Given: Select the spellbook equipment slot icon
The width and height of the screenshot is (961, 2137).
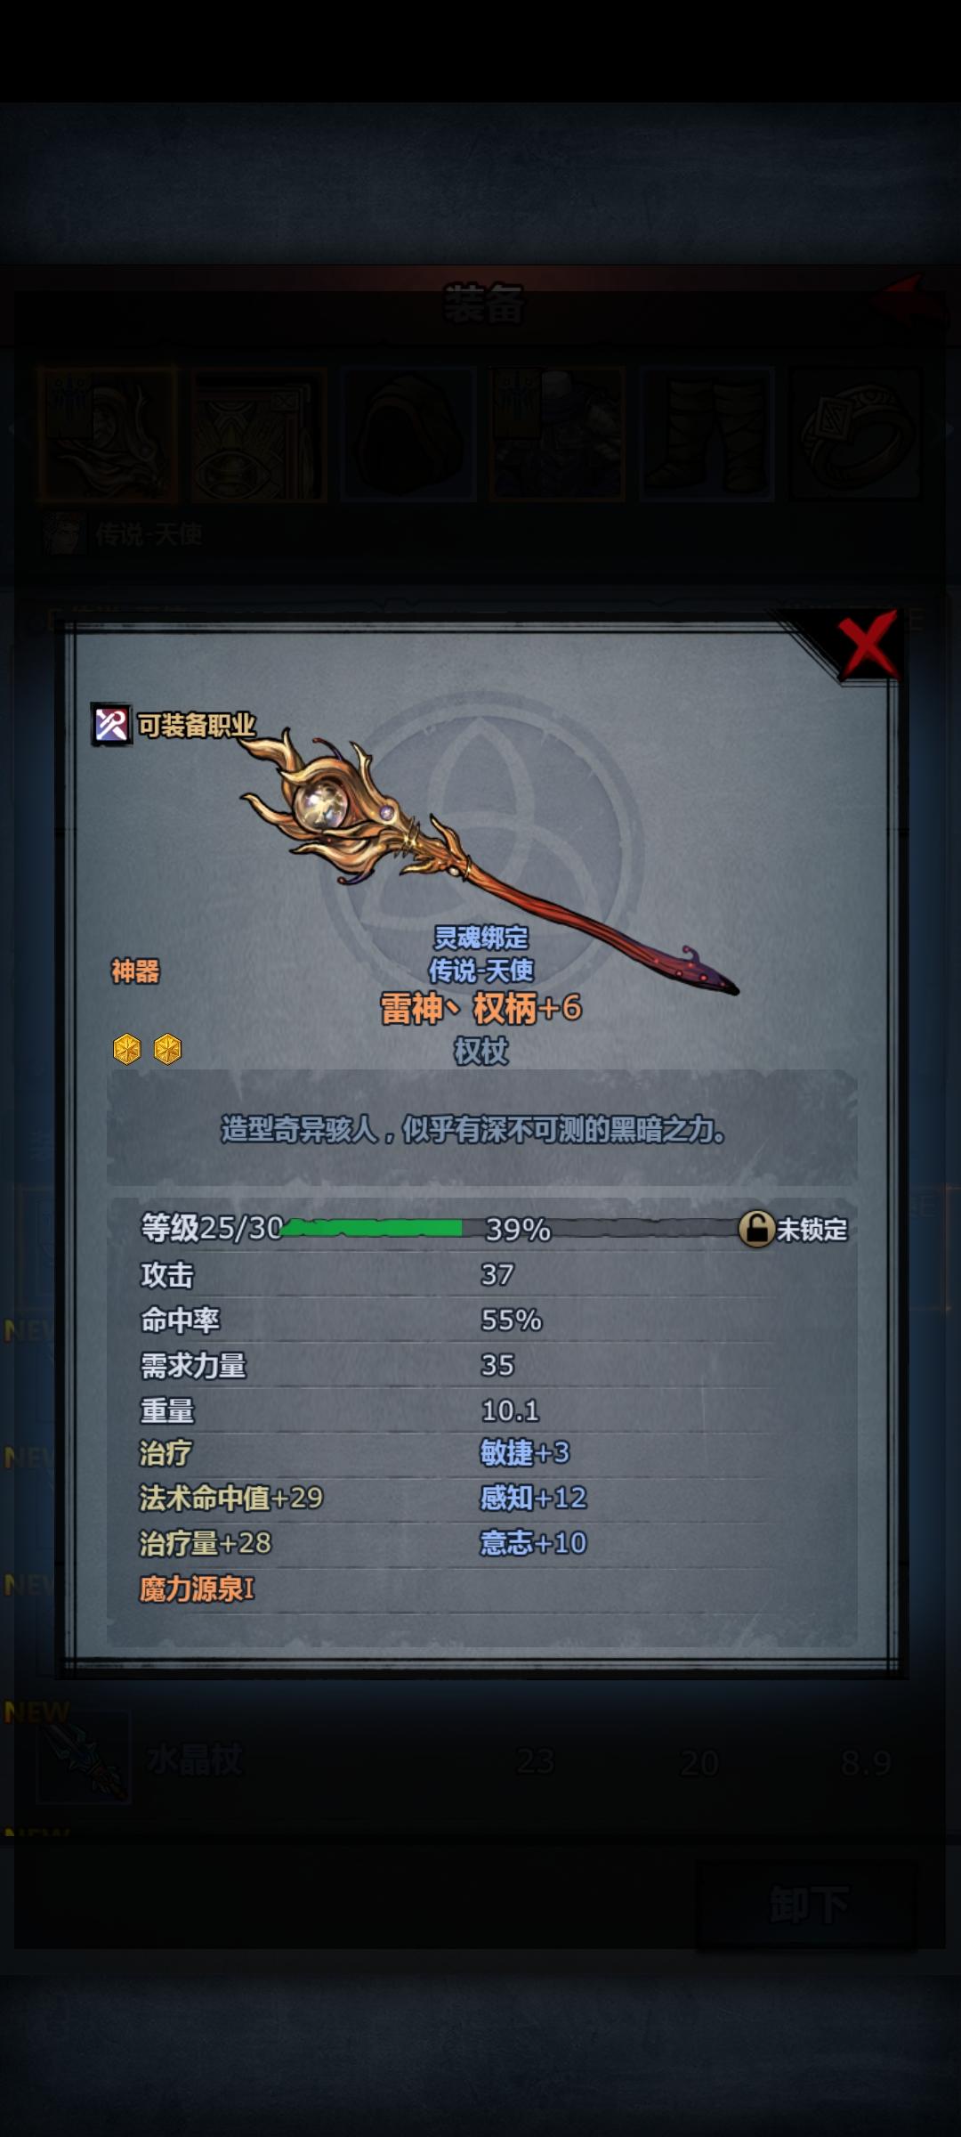Looking at the screenshot, I should (259, 435).
